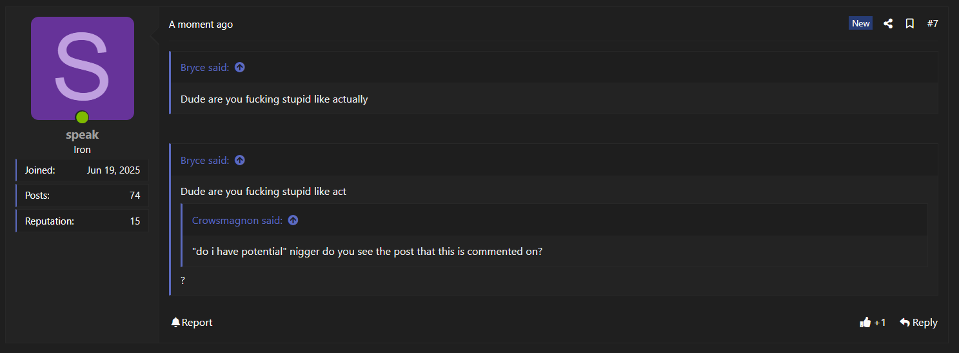Image resolution: width=959 pixels, height=353 pixels.
Task: Click the bell icon beside Report
Action: 175,322
